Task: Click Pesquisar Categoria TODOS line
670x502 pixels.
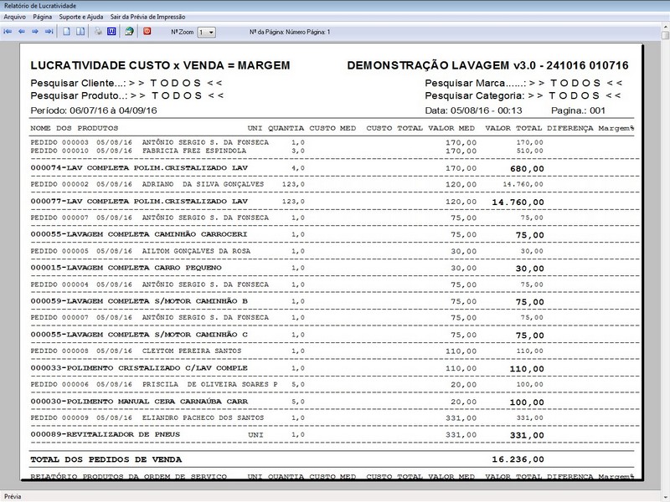Action: click(523, 95)
